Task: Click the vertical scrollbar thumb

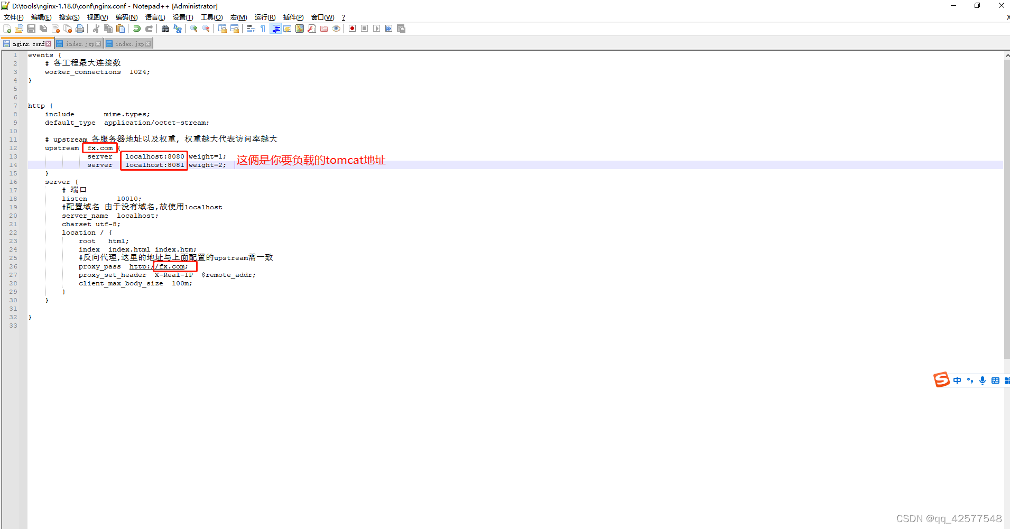Action: [1007, 209]
